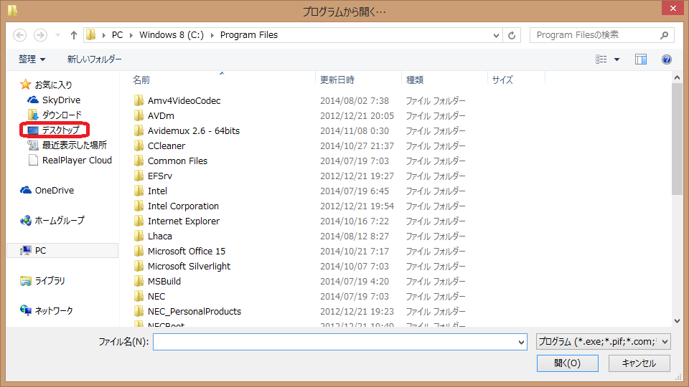Screen dimensions: 689x387
Task: Create a folder with 新しいフォルダー
Action: 95,59
